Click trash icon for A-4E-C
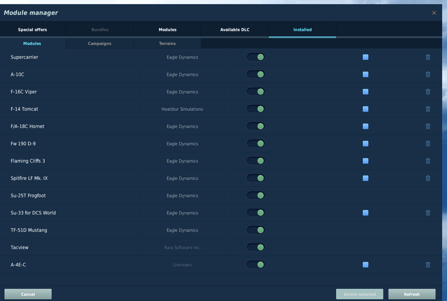The width and height of the screenshot is (447, 301). tap(428, 264)
